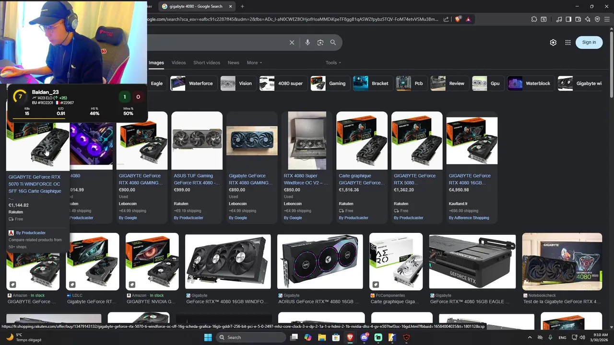This screenshot has height=345, width=614.
Task: Filter images by Gpu chip
Action: tap(488, 83)
